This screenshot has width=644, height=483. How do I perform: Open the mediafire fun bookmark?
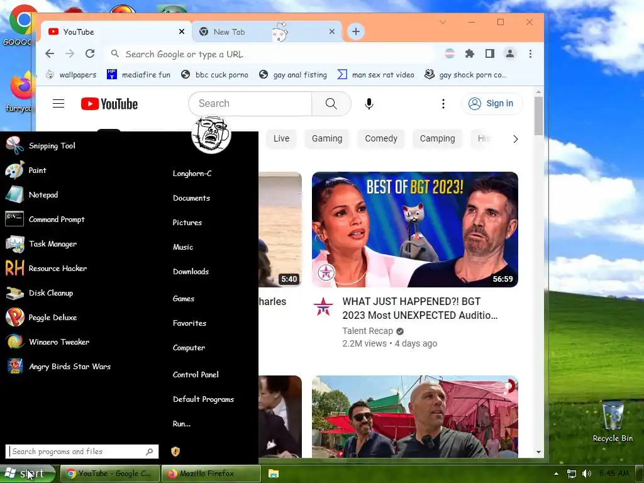point(138,75)
